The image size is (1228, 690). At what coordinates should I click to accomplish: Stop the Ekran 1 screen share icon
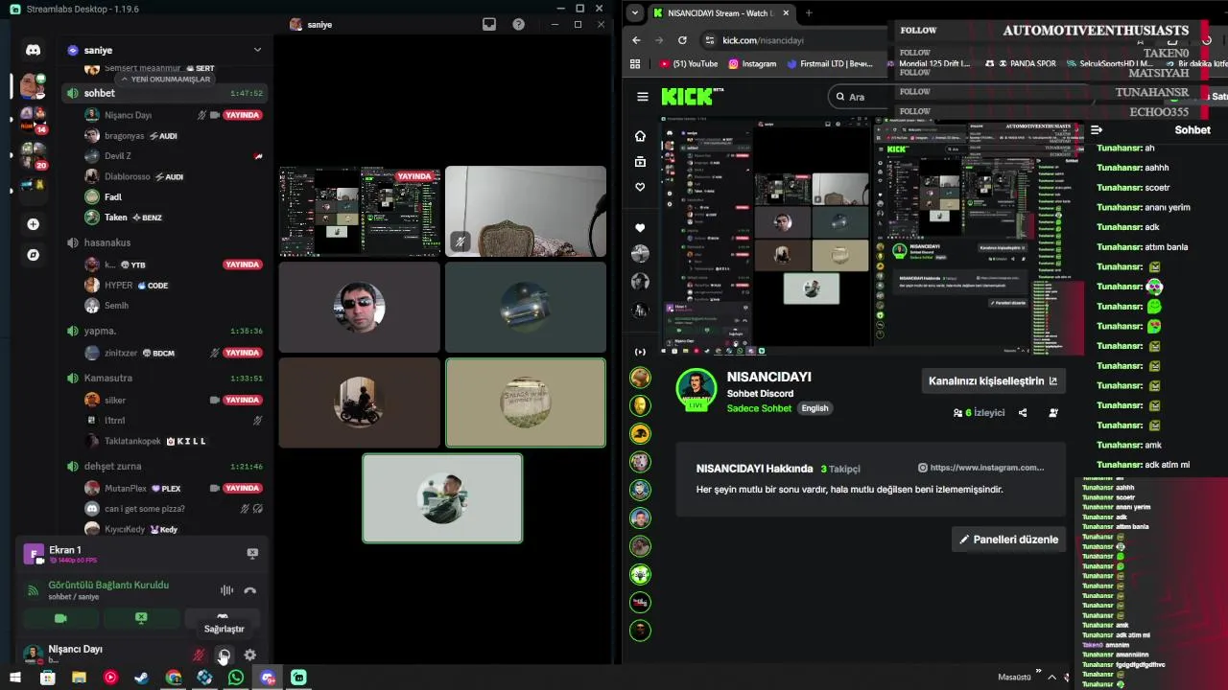pyautogui.click(x=252, y=553)
